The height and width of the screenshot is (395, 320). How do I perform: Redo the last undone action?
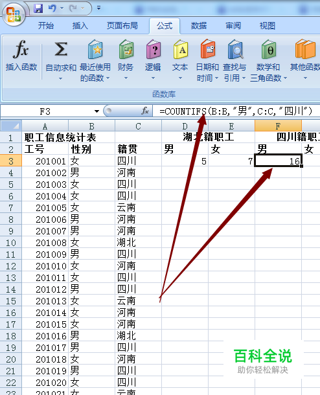click(x=73, y=8)
